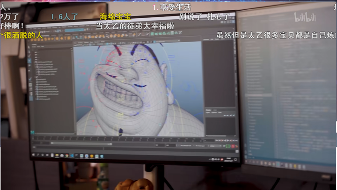The height and width of the screenshot is (190, 337).
Task: Click the polygon sphere shelf icon
Action: click(33, 39)
